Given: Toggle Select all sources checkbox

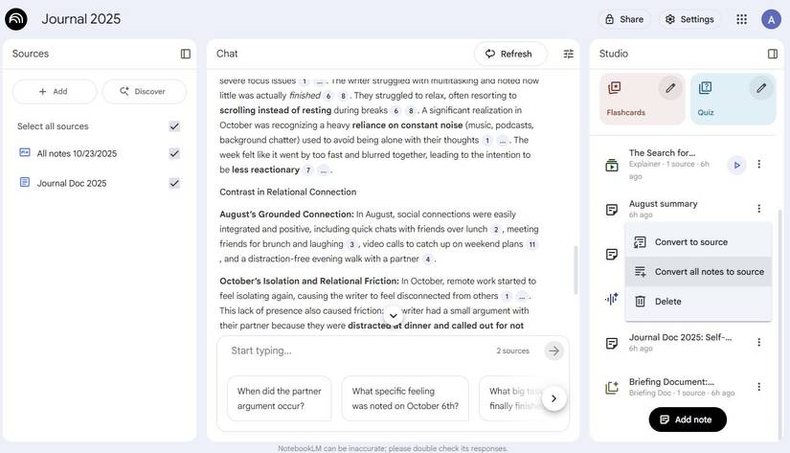Looking at the screenshot, I should pos(174,126).
